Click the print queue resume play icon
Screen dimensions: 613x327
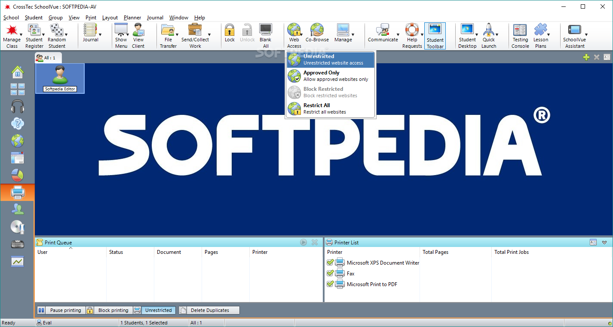coord(303,242)
